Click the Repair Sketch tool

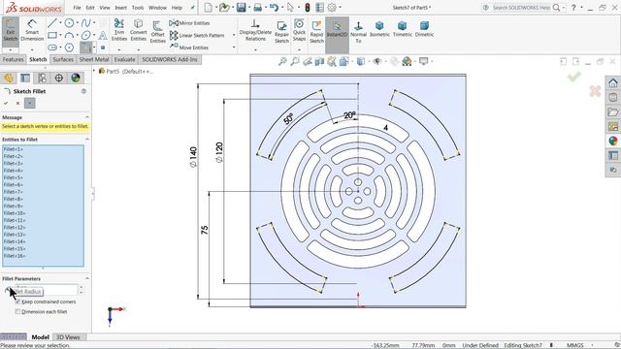(x=281, y=32)
